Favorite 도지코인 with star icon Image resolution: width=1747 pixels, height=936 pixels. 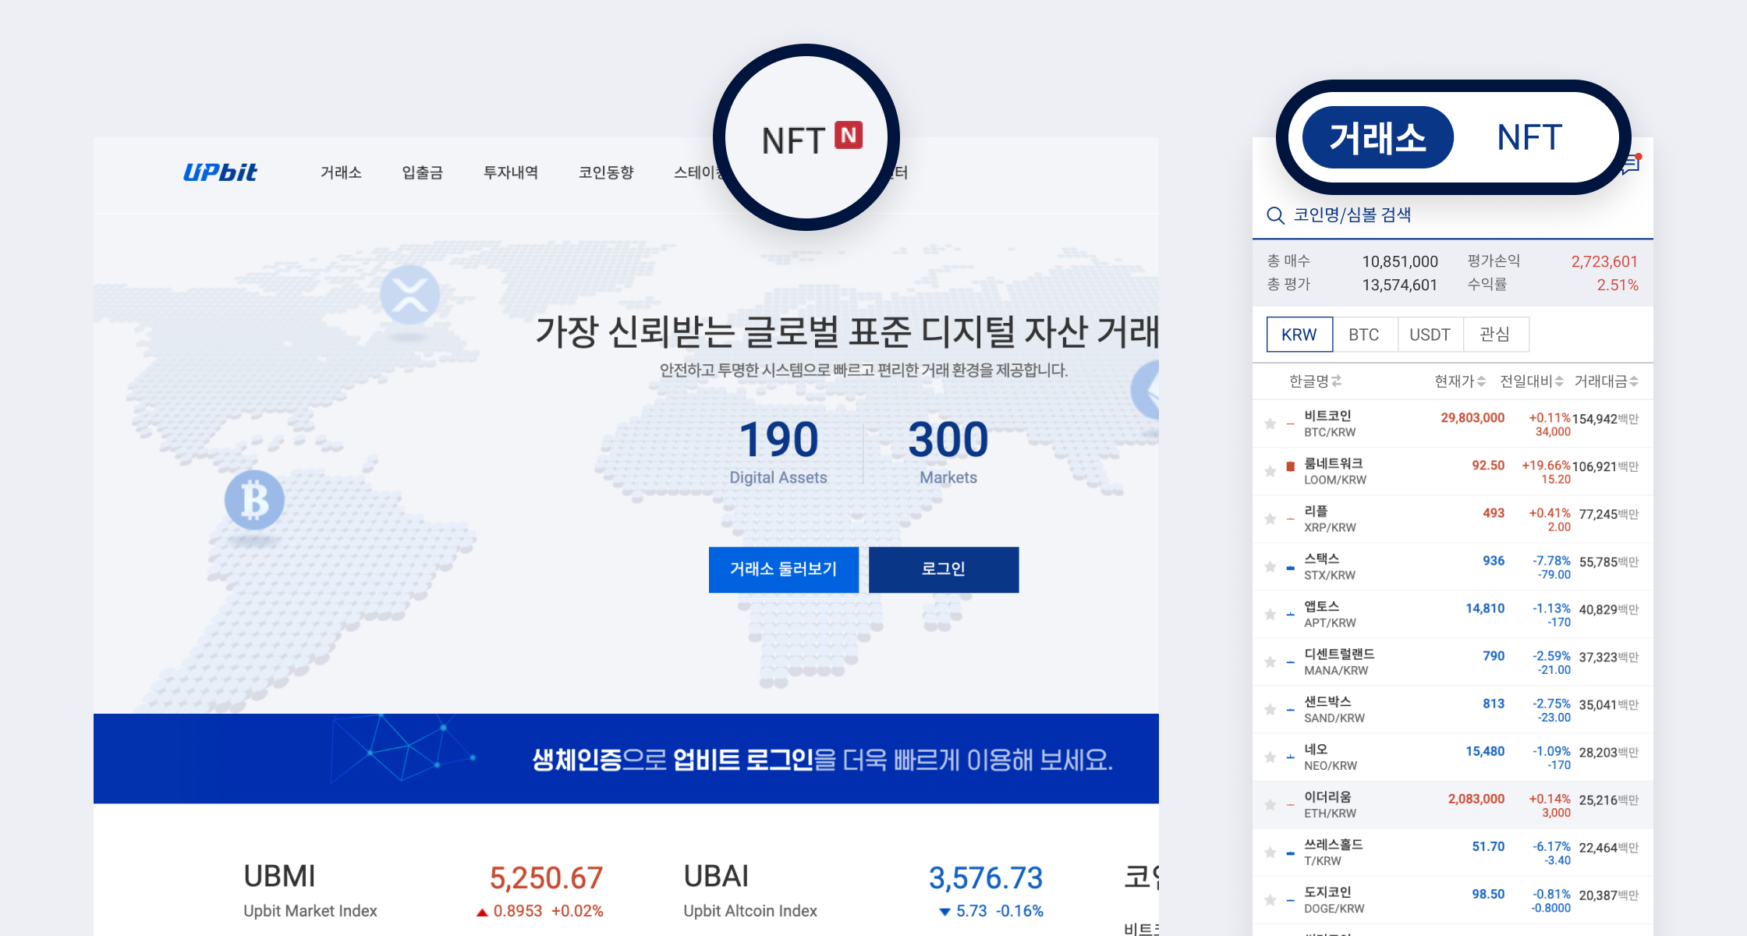click(x=1270, y=899)
